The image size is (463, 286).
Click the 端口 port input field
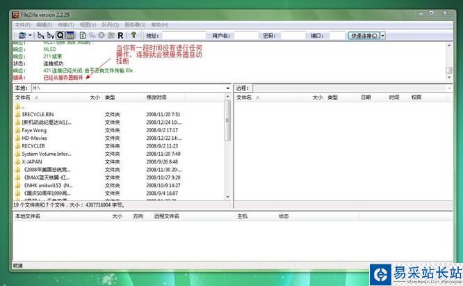337,35
